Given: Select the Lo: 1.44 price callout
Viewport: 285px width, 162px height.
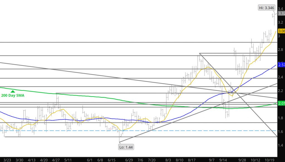Looking at the screenshot, I should (125, 147).
